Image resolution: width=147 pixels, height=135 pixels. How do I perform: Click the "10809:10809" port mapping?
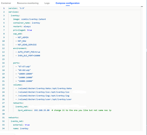coord(25,74)
